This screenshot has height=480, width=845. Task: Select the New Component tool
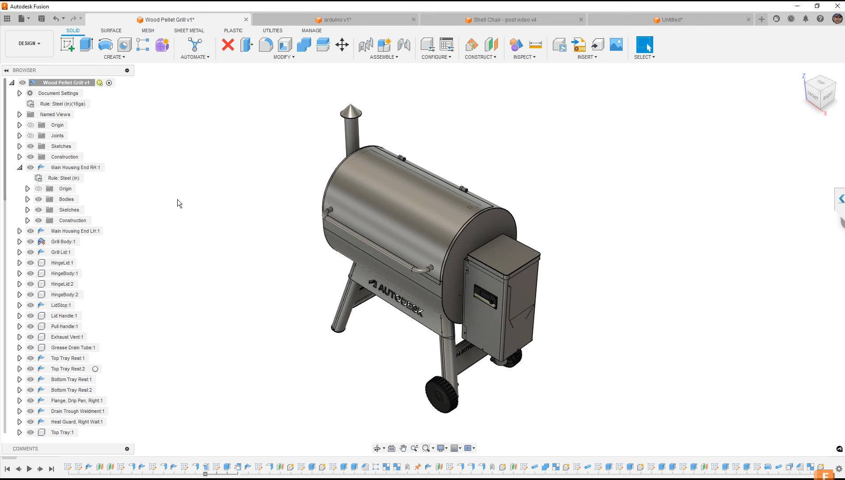click(x=384, y=45)
